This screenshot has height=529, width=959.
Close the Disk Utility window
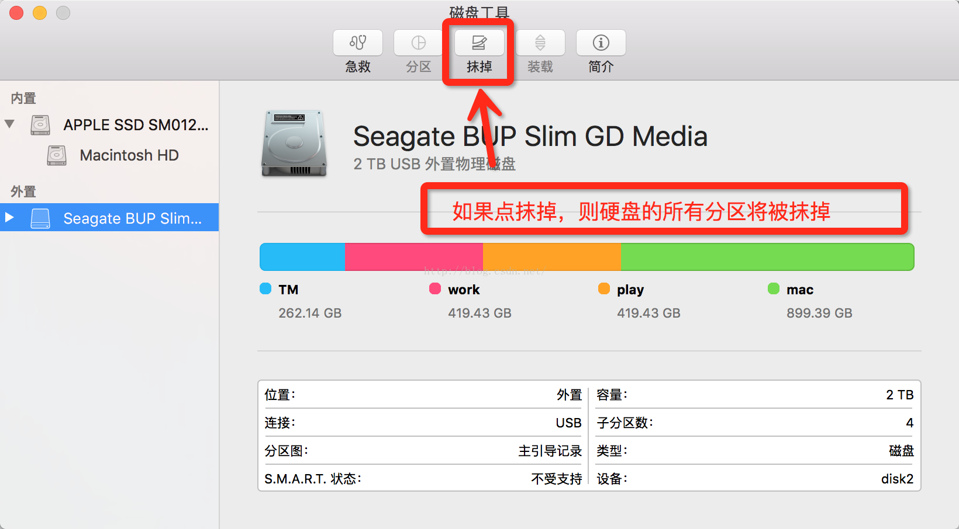[16, 12]
